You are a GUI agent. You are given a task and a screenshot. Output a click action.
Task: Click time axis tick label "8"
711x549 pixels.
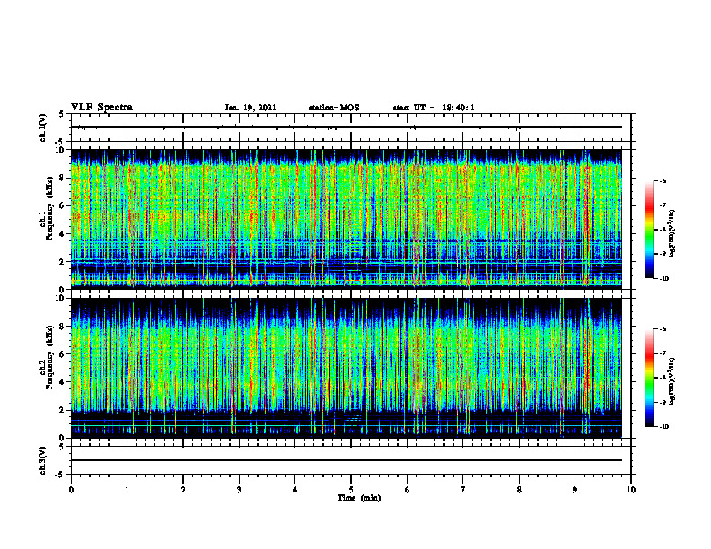click(519, 490)
